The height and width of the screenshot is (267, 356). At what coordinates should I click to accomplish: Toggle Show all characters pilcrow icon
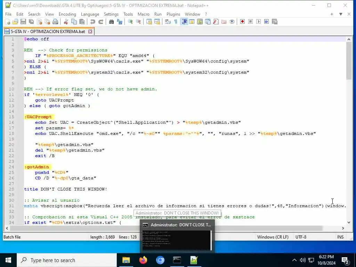[176, 22]
